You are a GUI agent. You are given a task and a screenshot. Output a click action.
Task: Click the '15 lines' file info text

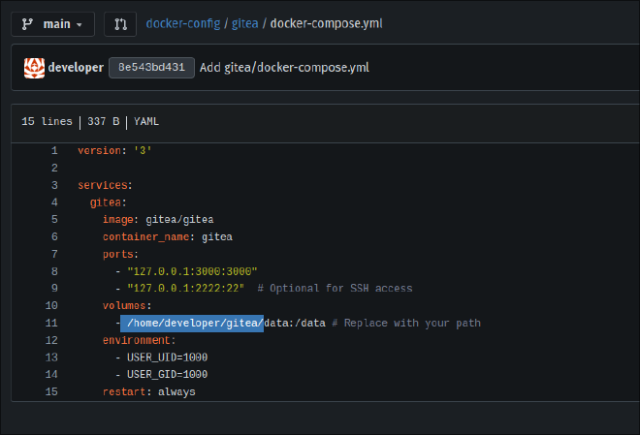pos(47,121)
